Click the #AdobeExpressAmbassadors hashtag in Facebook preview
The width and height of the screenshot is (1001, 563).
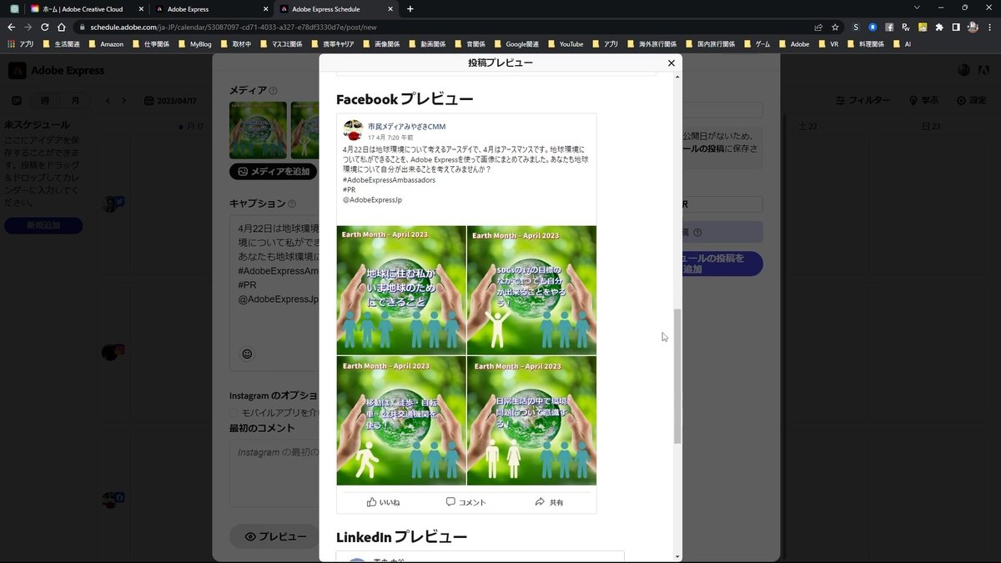coord(389,179)
